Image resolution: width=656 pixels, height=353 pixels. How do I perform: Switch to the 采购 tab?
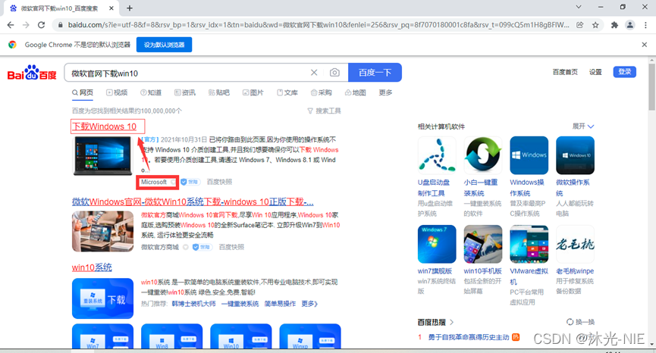322,92
